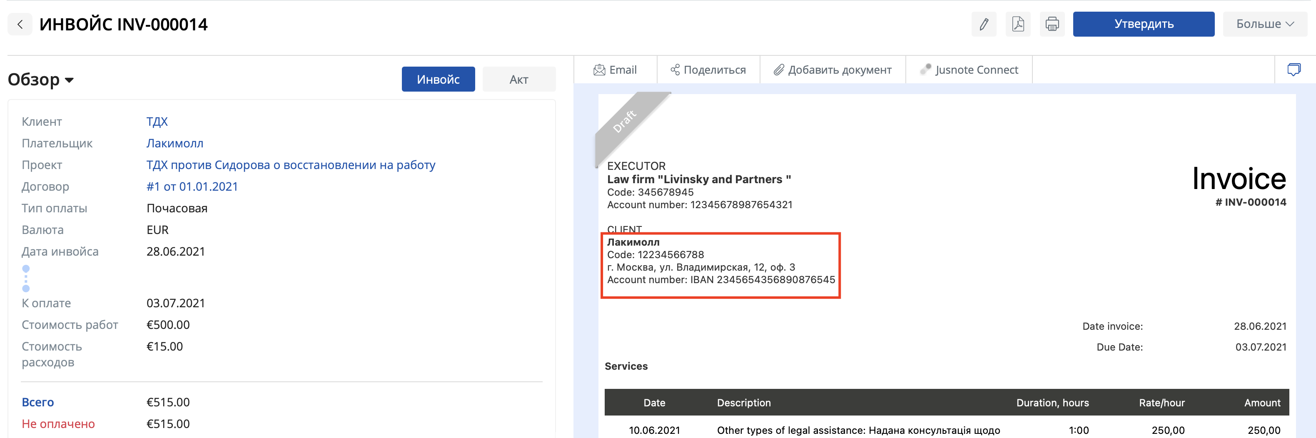Click Добавить документ to attach a document
This screenshot has height=438, width=1316.
point(832,70)
